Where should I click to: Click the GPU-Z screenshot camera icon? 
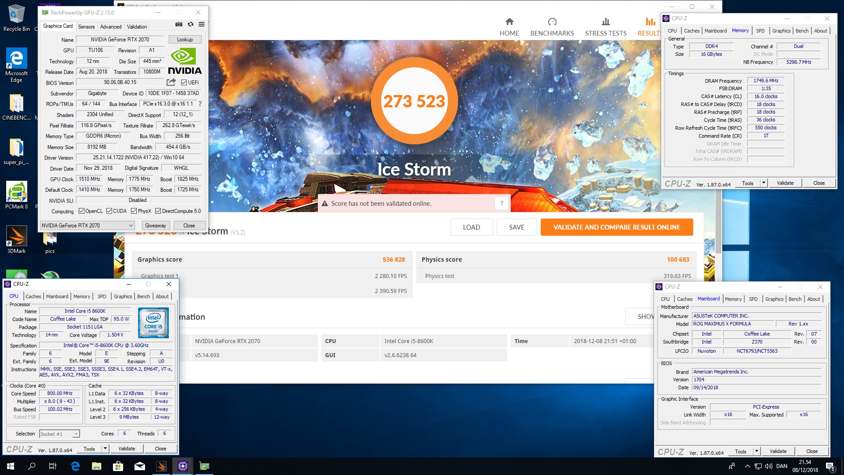click(x=179, y=25)
